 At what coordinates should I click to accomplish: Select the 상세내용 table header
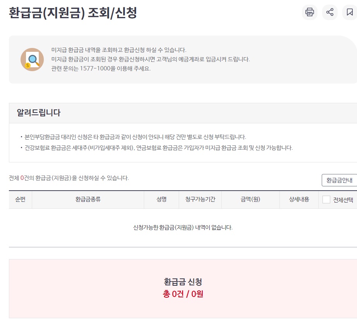click(x=299, y=200)
